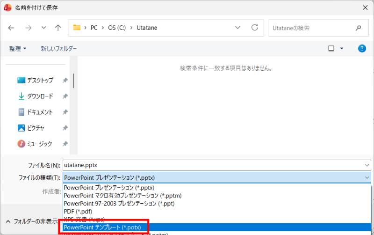The width and height of the screenshot is (374, 235).
Task: Click the ファイル名 text field
Action: tap(210, 165)
